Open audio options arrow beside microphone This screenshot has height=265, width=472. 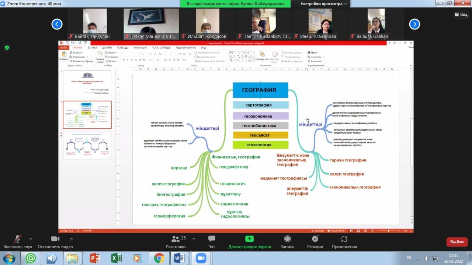point(31,239)
